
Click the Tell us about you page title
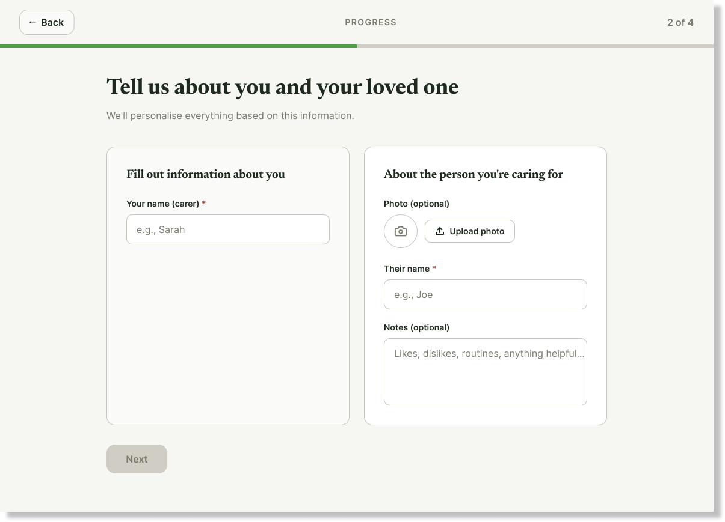(283, 87)
